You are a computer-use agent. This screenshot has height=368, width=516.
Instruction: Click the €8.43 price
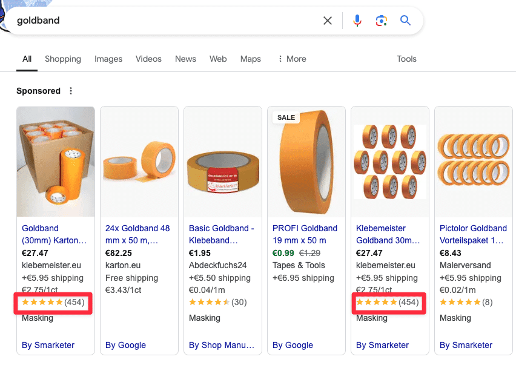point(450,253)
